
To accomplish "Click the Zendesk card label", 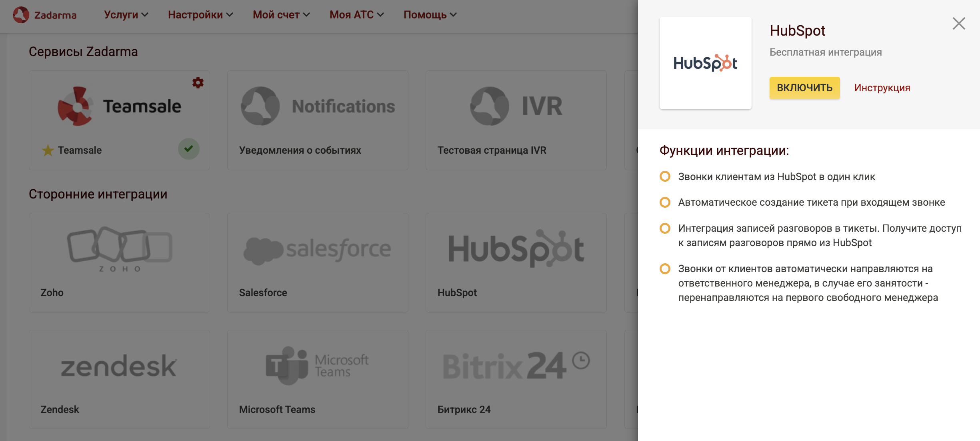I will (60, 409).
